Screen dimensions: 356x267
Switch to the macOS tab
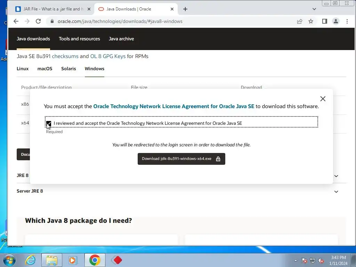click(x=45, y=68)
